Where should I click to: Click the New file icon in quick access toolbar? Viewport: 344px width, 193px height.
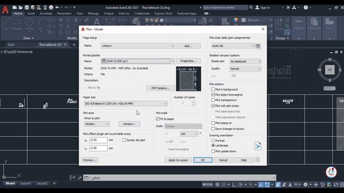[15, 8]
